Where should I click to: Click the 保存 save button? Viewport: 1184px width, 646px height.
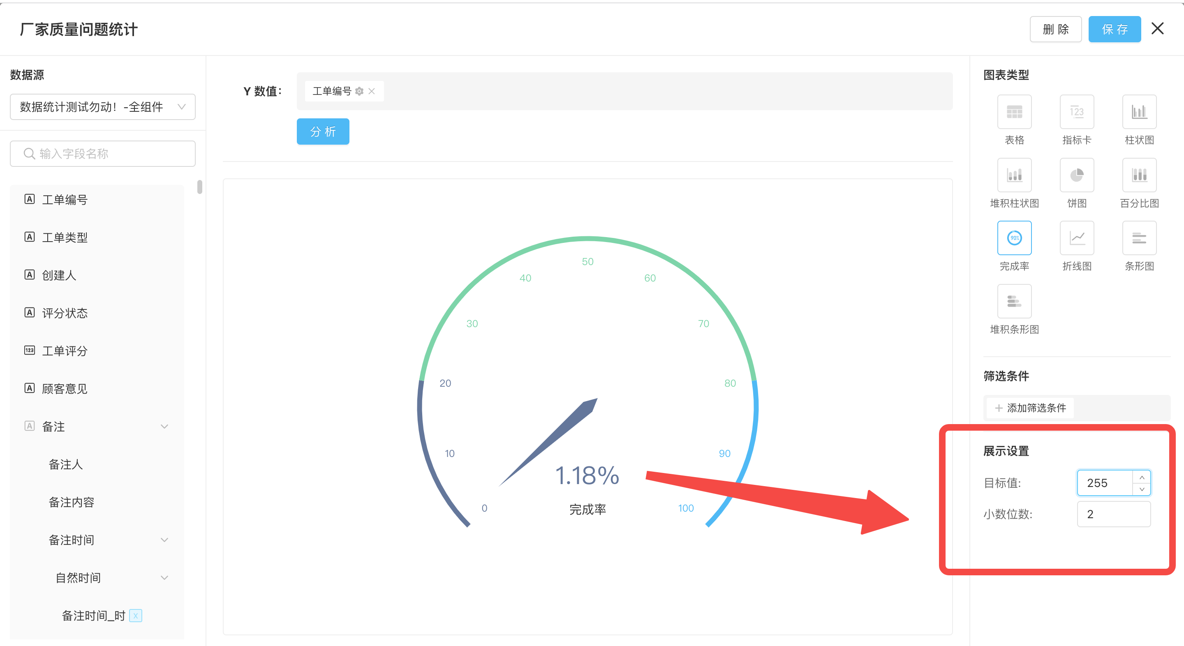point(1115,30)
